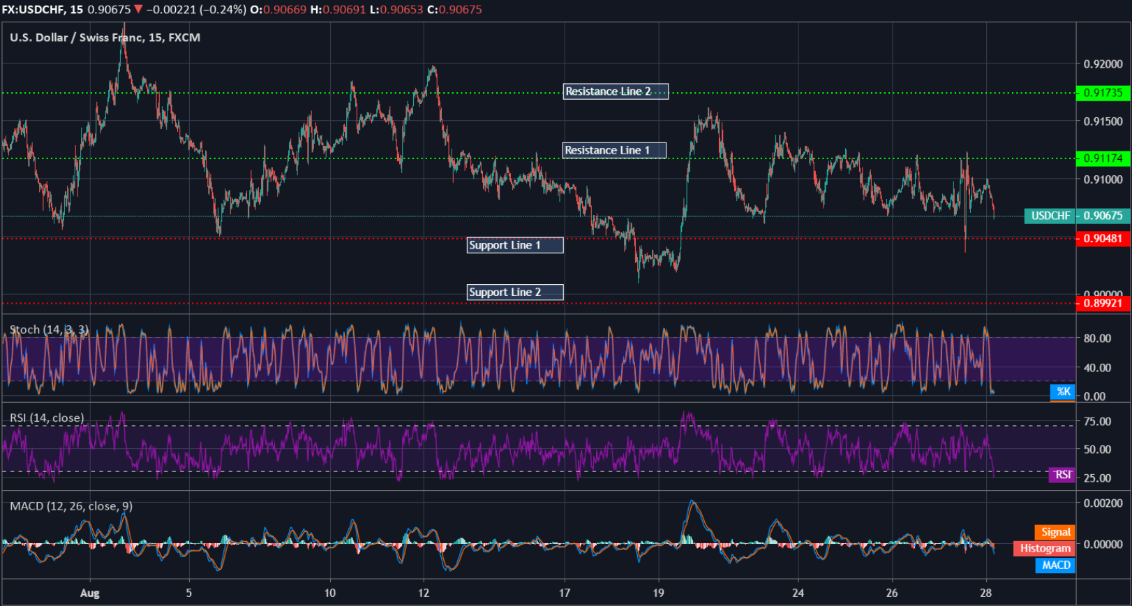This screenshot has width=1132, height=606.
Task: Select the Support Line 2 label
Action: pyautogui.click(x=515, y=293)
